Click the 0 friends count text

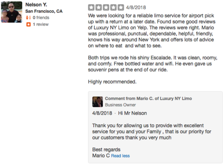tap(41, 18)
